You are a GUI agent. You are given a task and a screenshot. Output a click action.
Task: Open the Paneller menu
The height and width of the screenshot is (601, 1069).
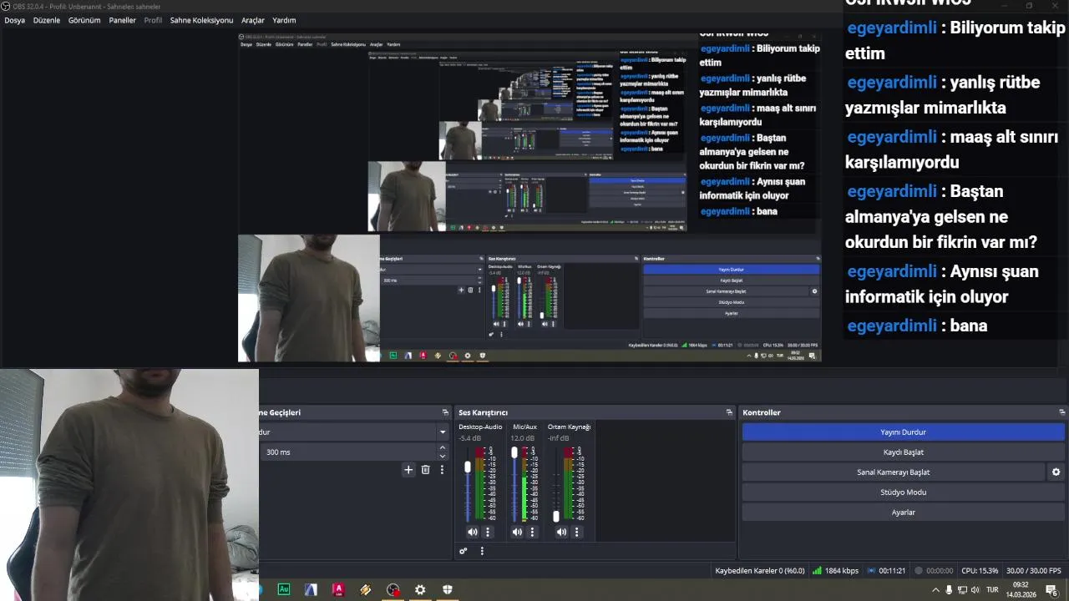point(122,20)
